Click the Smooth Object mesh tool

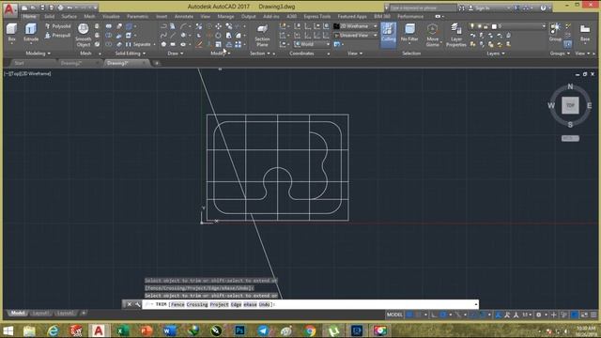(84, 35)
